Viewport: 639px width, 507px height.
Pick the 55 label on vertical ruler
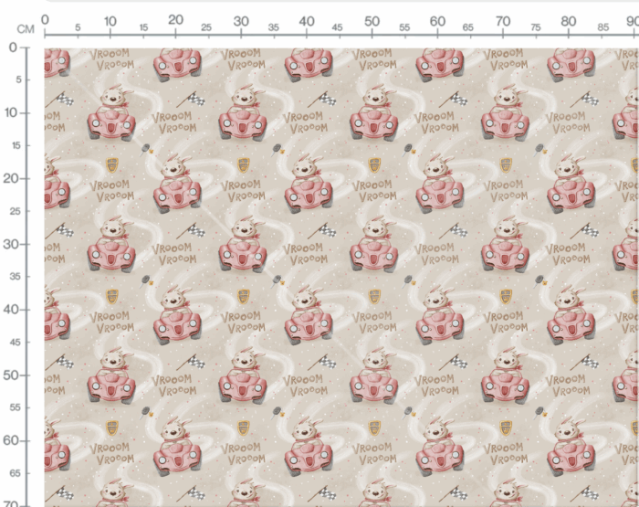pyautogui.click(x=16, y=408)
